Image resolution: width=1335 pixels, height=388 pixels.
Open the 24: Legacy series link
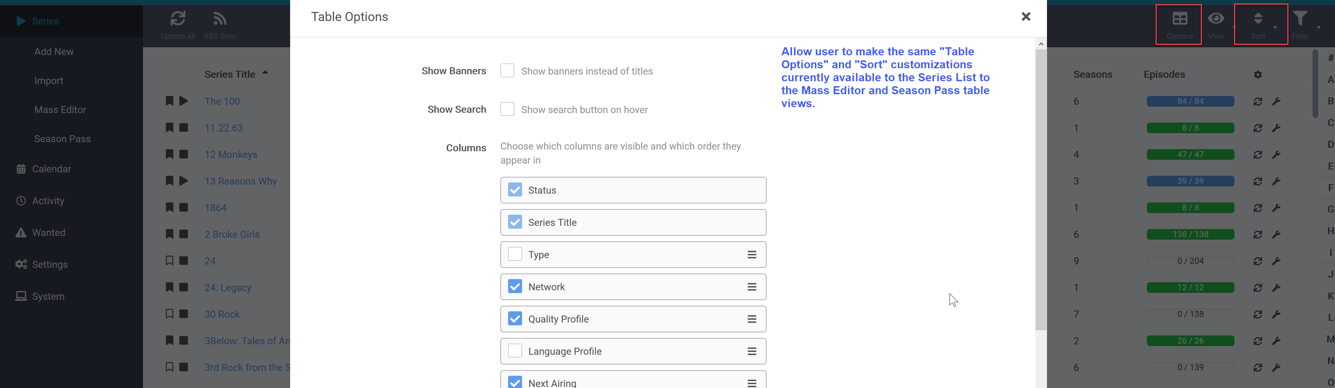coord(228,288)
